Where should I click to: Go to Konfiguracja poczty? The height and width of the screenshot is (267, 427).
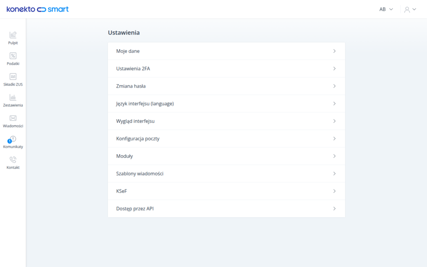click(x=226, y=139)
